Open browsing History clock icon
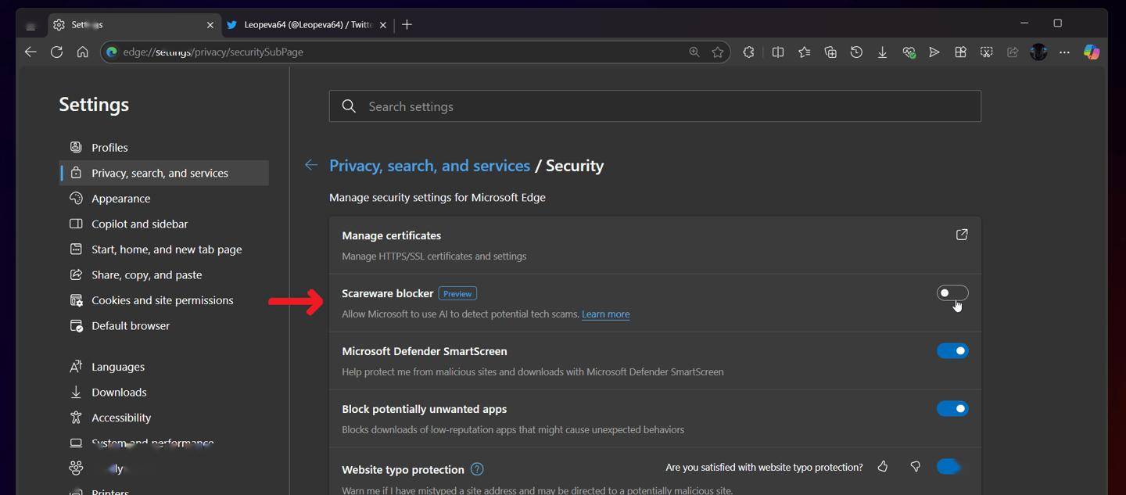 (856, 52)
